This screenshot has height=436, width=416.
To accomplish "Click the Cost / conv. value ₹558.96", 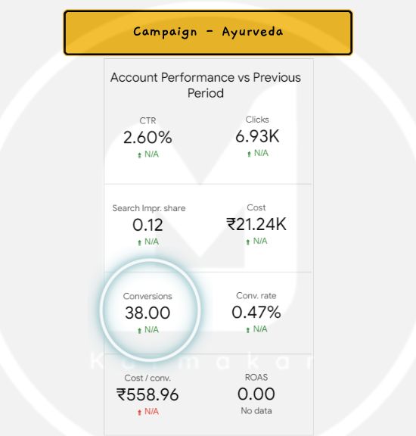I will tap(147, 394).
